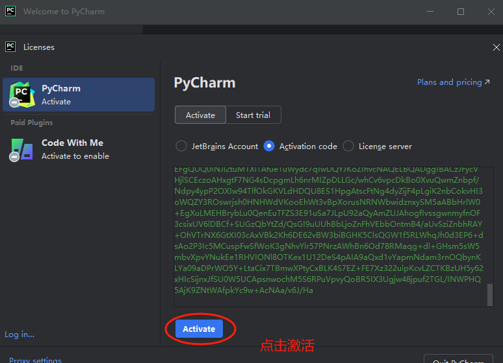Click the blue Activate button

click(199, 329)
